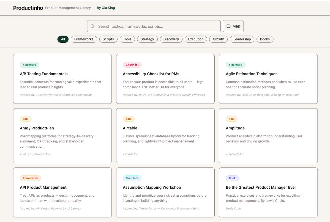Screen dimensions: 330x222
Task: Switch to the Scripts filter
Action: point(108,39)
